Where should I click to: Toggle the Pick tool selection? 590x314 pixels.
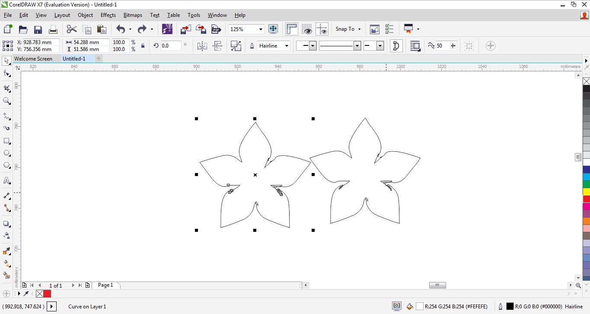pyautogui.click(x=6, y=60)
